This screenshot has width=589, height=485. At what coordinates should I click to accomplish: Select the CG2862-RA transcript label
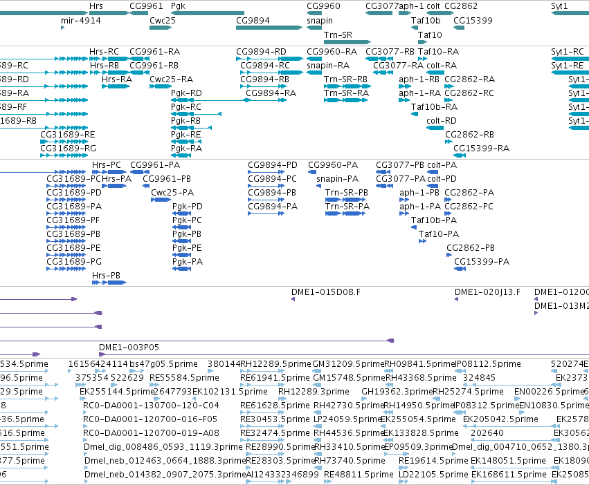469,79
